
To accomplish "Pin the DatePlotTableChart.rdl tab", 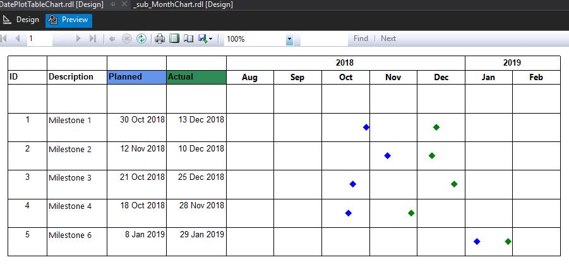I will [x=112, y=4].
